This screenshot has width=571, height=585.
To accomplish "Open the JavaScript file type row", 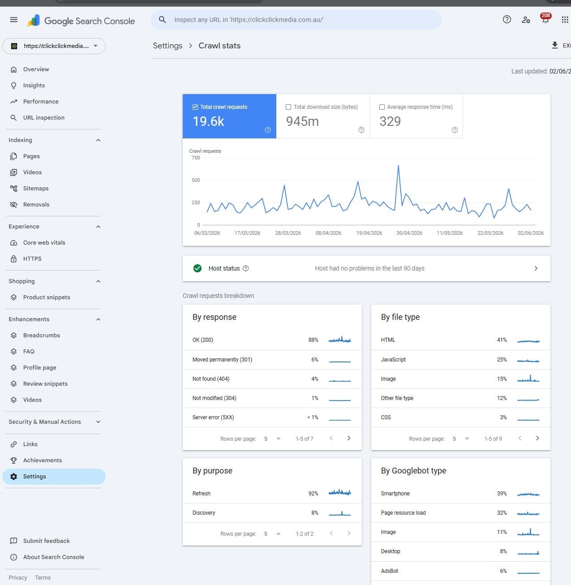I will click(460, 360).
